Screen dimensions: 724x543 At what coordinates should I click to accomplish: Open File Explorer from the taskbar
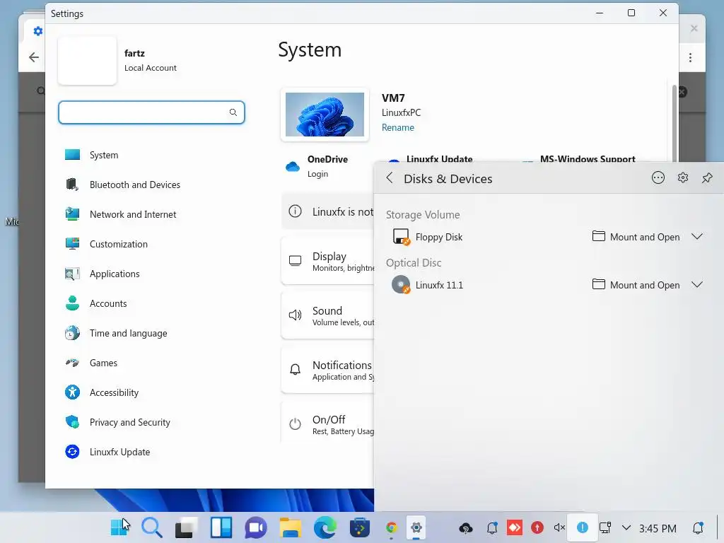coord(291,527)
